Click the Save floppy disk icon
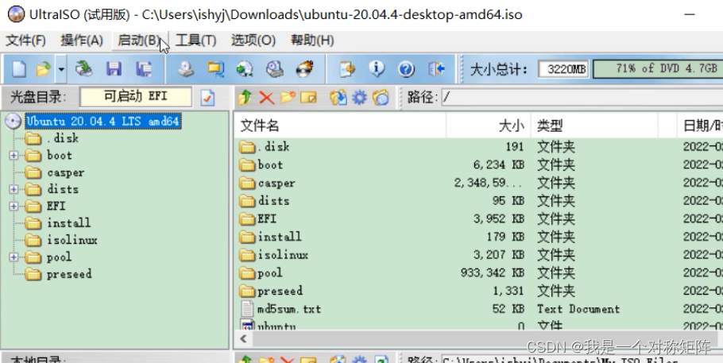Viewport: 723px width, 363px height. click(114, 69)
